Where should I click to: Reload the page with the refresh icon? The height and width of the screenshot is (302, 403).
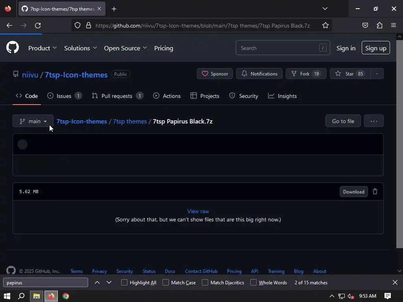[38, 26]
